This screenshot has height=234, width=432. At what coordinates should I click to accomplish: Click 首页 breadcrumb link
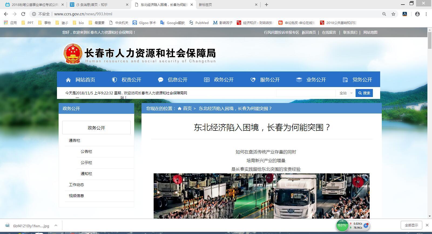187,108
